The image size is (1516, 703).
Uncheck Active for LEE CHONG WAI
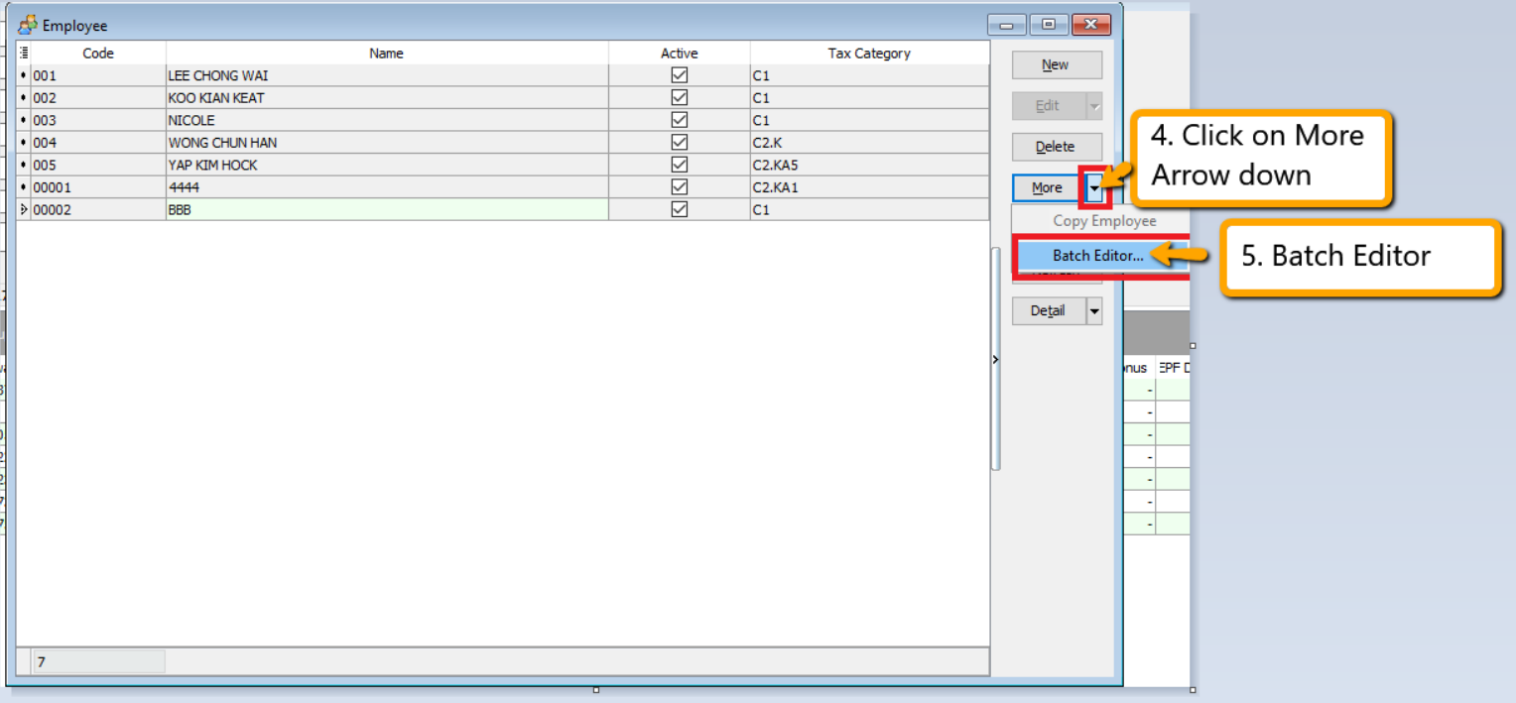(x=679, y=74)
